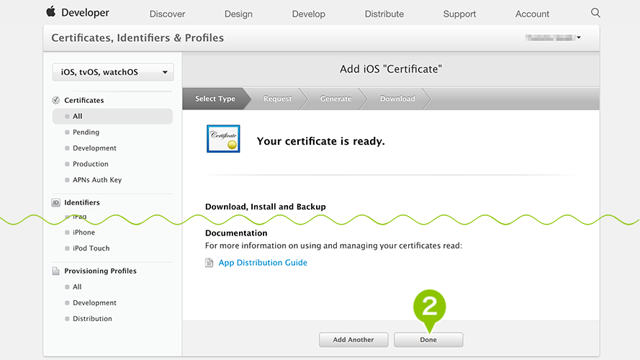
Task: Open the Distribute menu
Action: click(x=384, y=14)
